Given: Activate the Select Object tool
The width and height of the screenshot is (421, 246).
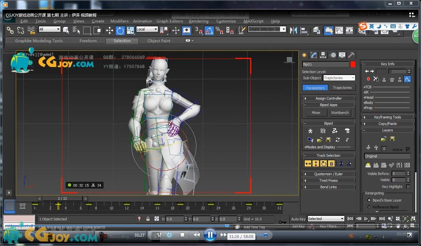Looking at the screenshot, I should pyautogui.click(x=66, y=30).
